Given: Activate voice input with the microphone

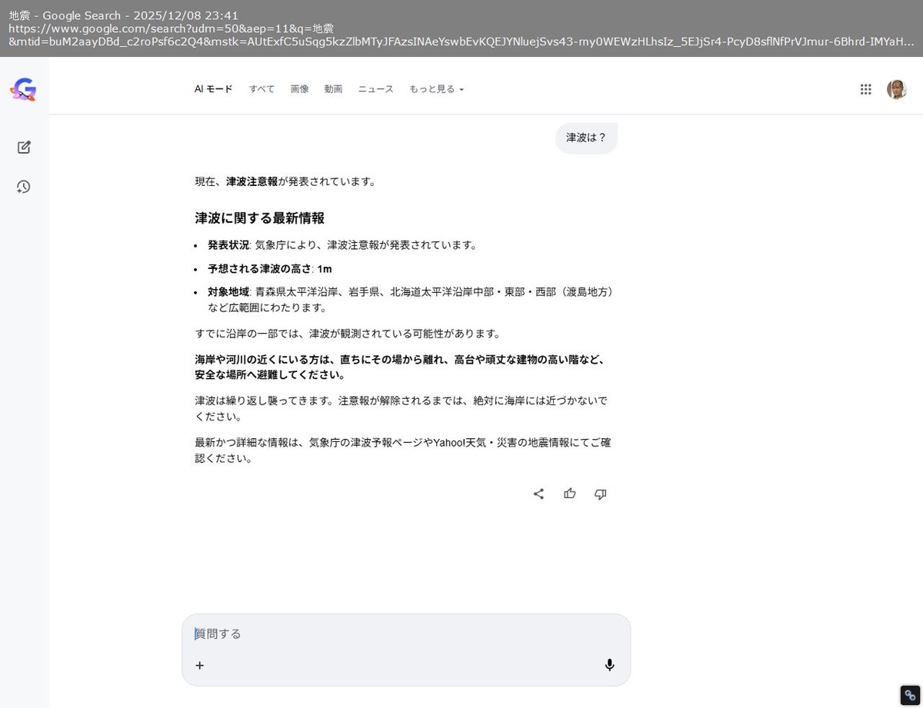Looking at the screenshot, I should click(609, 665).
